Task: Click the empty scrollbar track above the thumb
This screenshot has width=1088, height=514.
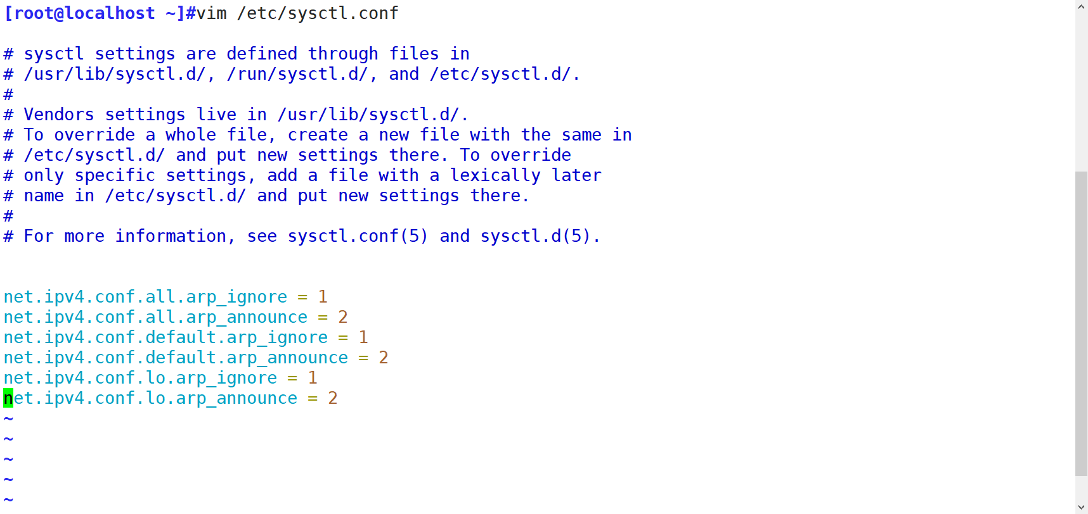Action: point(1082,89)
